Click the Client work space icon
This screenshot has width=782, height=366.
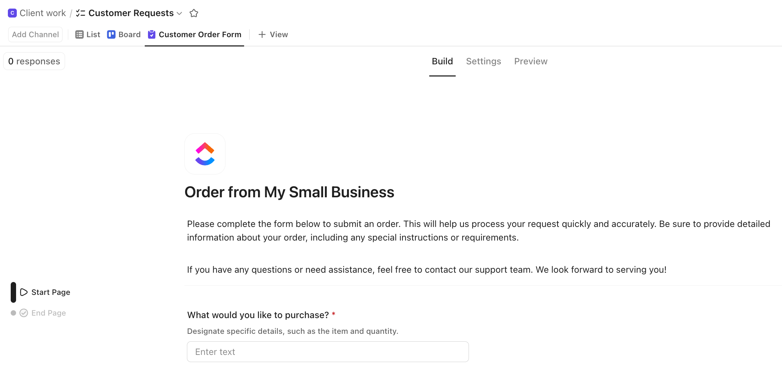click(x=12, y=13)
